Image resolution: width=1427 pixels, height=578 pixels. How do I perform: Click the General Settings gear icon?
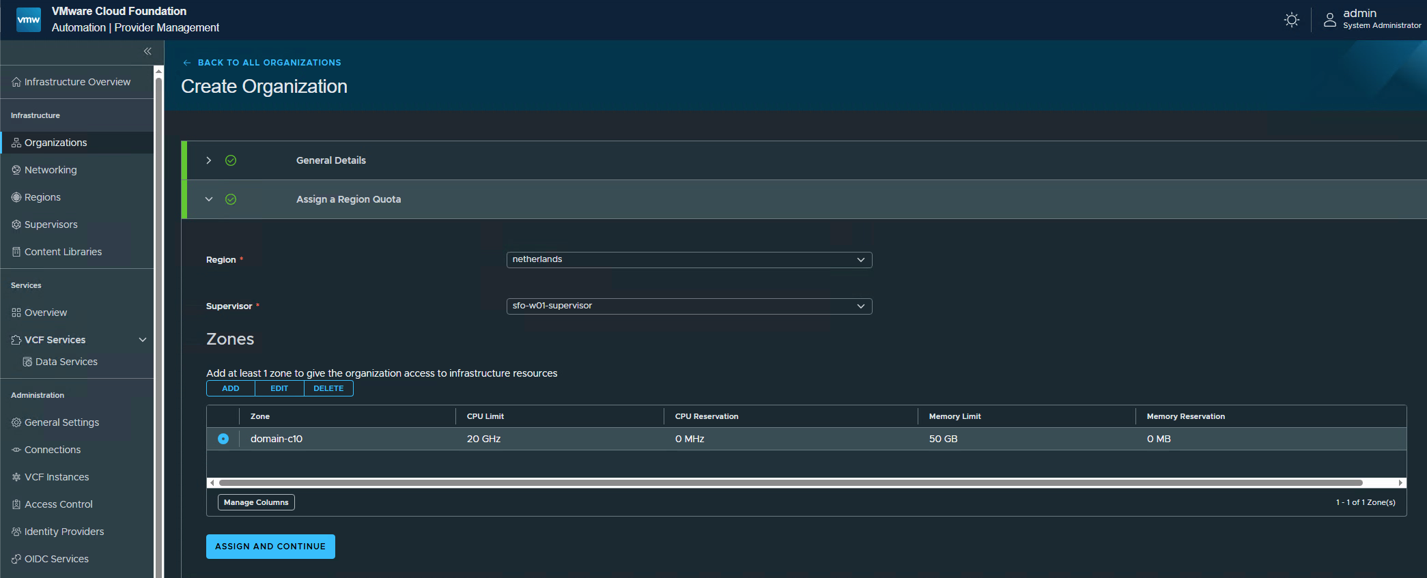click(16, 422)
